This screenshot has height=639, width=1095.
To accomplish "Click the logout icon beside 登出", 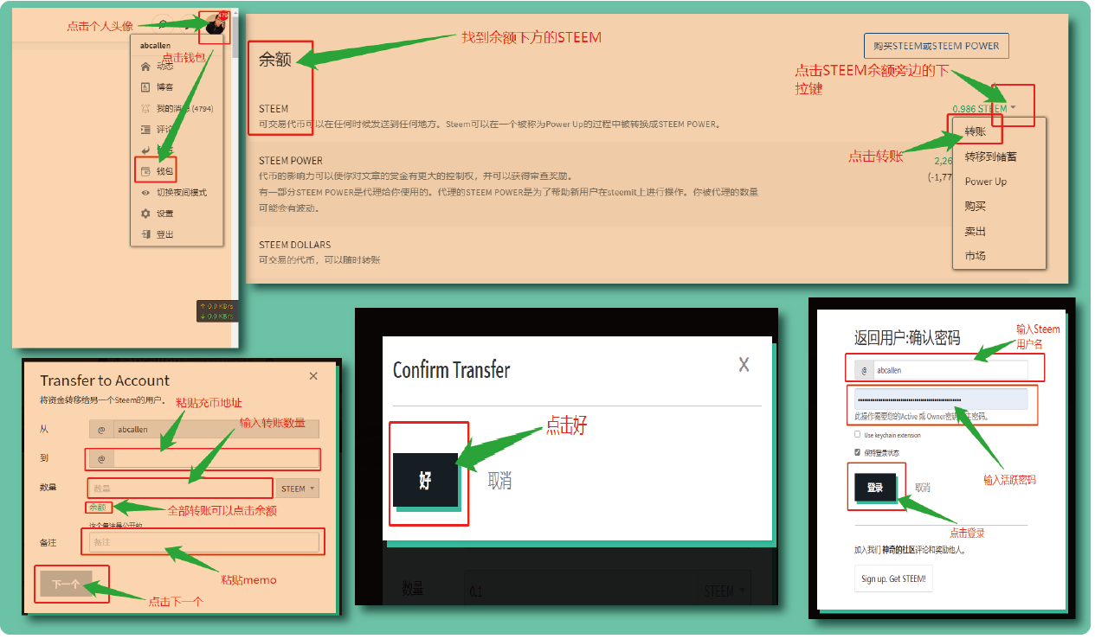I will pos(145,234).
